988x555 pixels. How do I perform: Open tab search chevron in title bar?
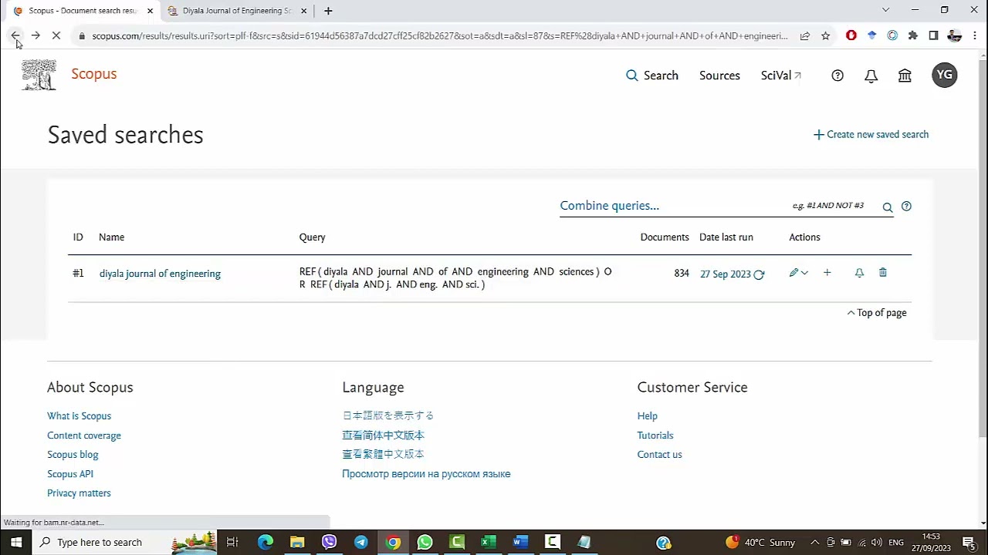coord(885,10)
